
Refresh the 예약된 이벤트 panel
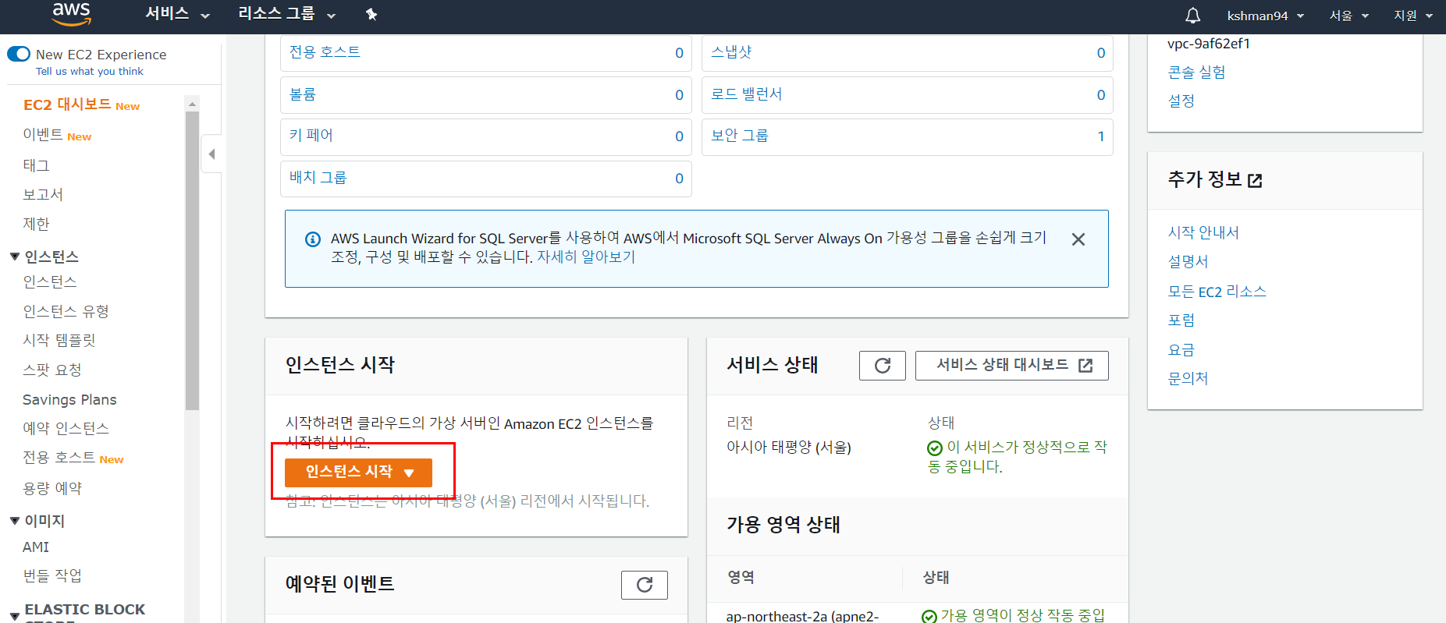coord(645,585)
